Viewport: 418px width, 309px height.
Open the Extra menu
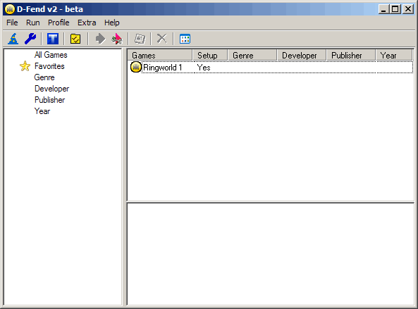tap(87, 23)
